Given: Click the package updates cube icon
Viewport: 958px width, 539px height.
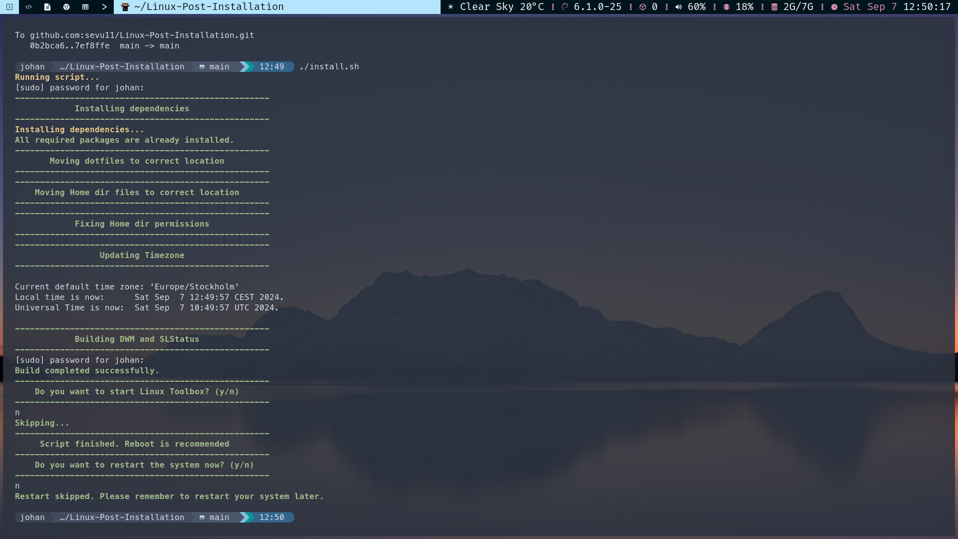Looking at the screenshot, I should pyautogui.click(x=643, y=7).
